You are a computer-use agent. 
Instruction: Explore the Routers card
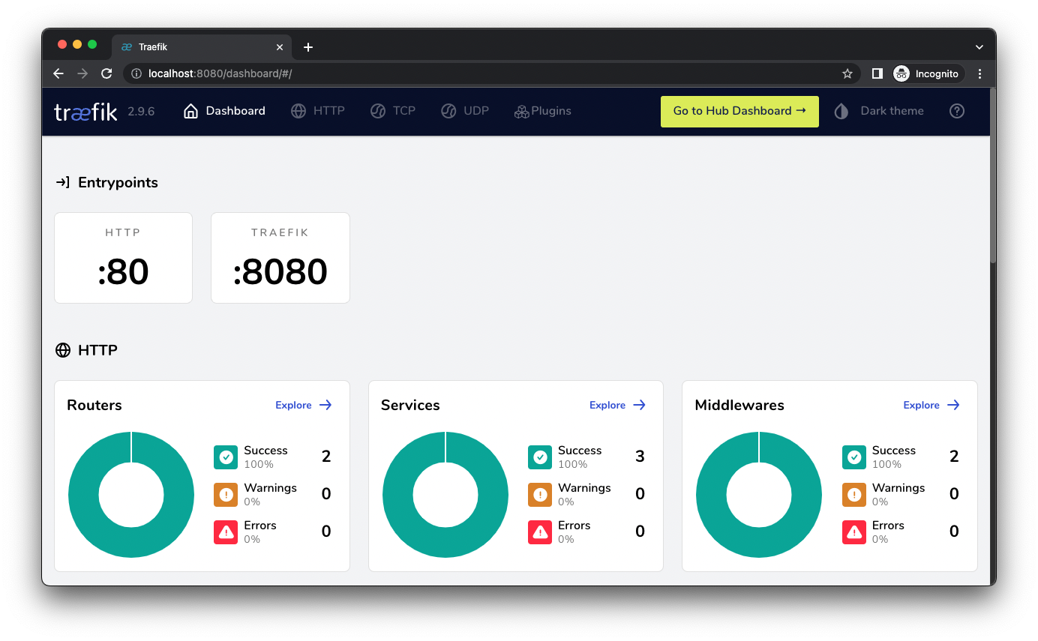pyautogui.click(x=304, y=405)
